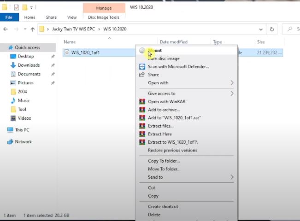The width and height of the screenshot is (300, 221).
Task: Click the Microsoft Defender shield icon
Action: pyautogui.click(x=142, y=66)
